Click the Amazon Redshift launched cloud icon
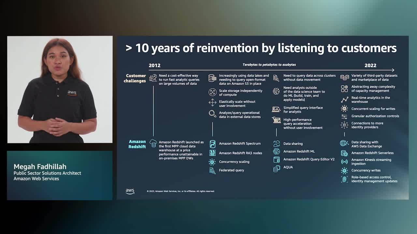 [153, 143]
